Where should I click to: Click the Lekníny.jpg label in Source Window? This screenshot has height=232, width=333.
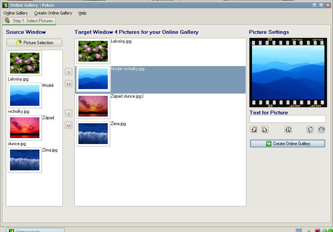pos(18,79)
